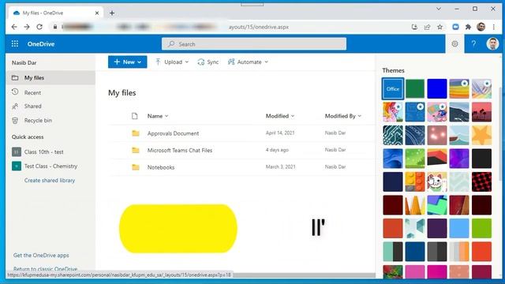Sort by the Name column header
Screen dimensions: 505x284
pyautogui.click(x=158, y=116)
